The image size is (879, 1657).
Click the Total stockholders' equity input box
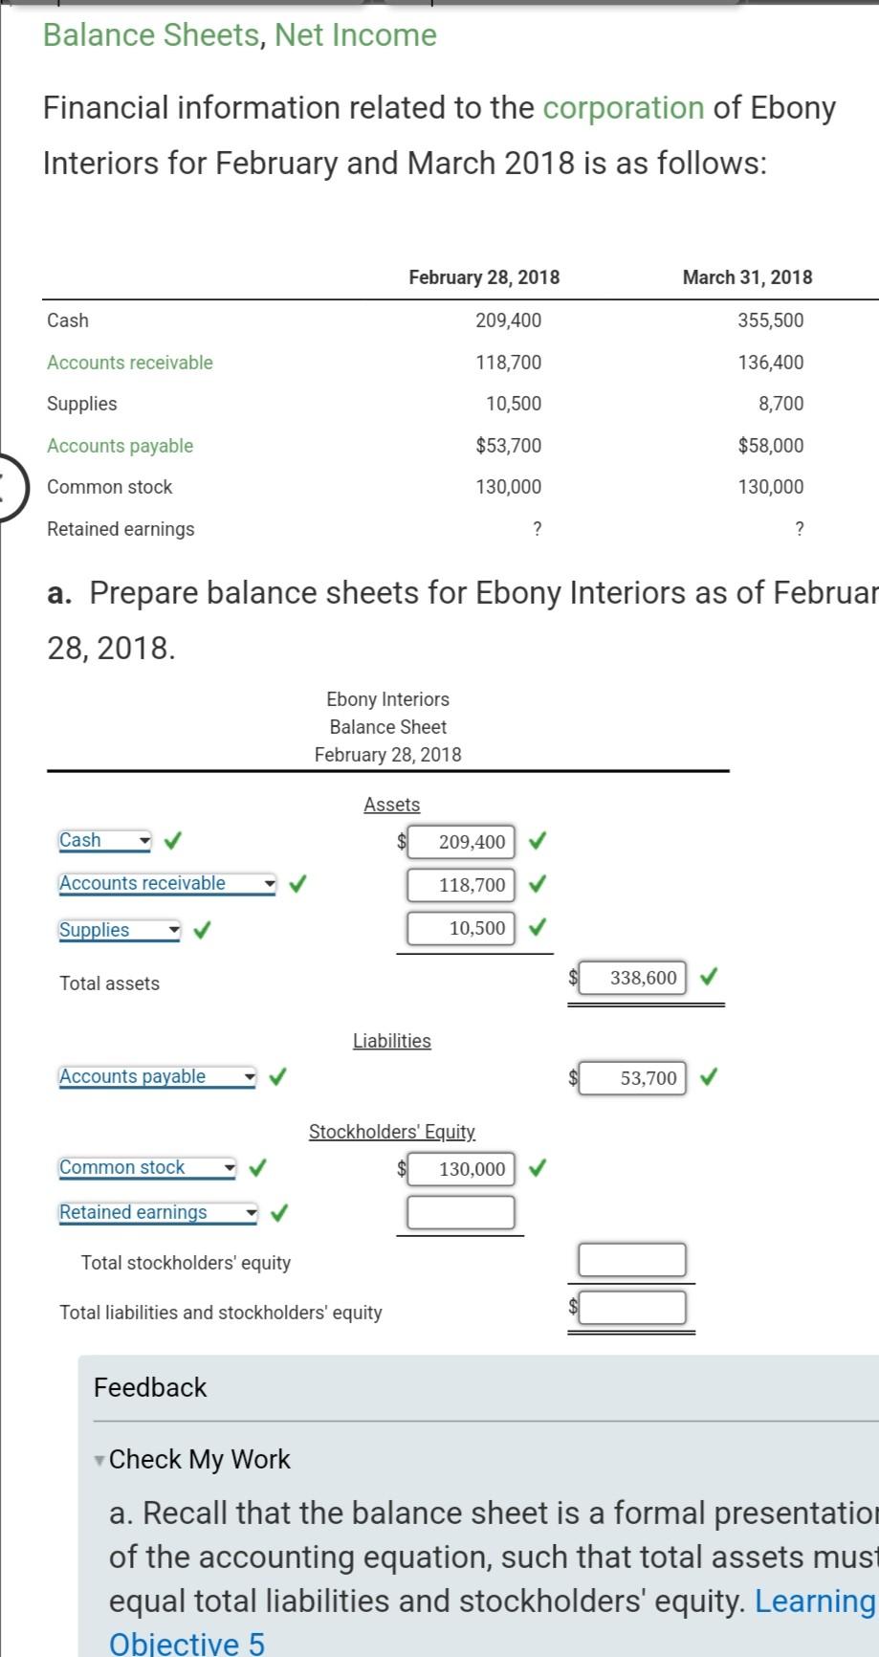click(x=632, y=1259)
